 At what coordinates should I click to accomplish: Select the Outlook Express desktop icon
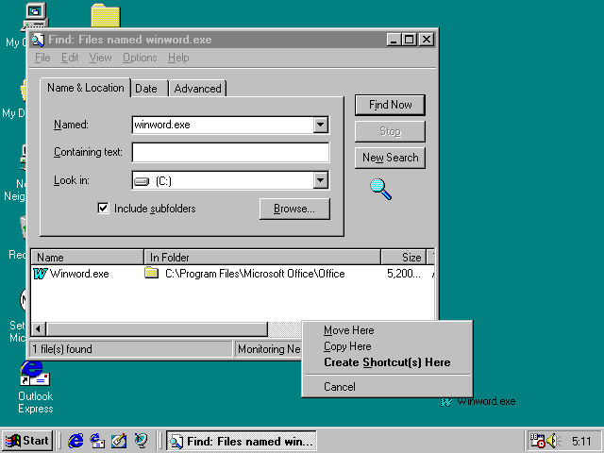coord(34,375)
